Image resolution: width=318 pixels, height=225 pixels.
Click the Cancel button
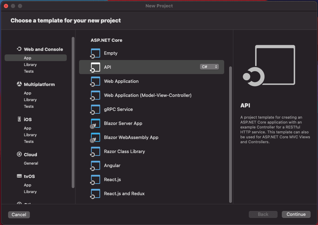click(19, 214)
